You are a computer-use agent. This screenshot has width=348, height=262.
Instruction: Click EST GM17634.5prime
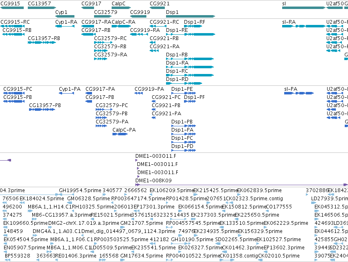click(123, 260)
